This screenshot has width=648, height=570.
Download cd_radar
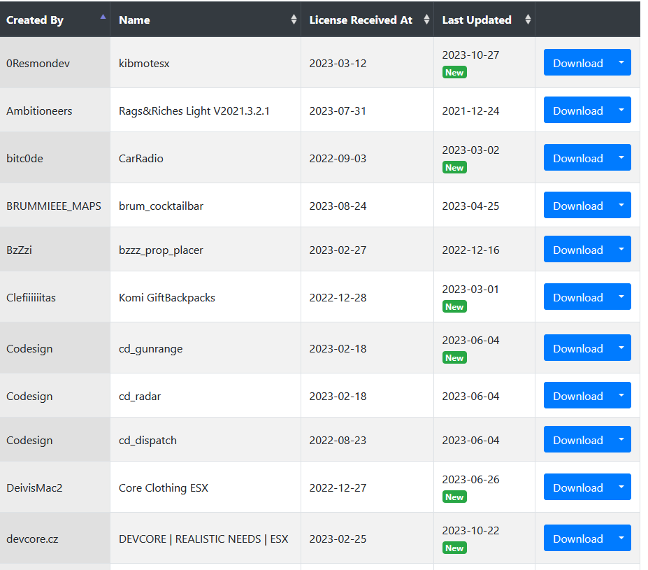(x=577, y=396)
